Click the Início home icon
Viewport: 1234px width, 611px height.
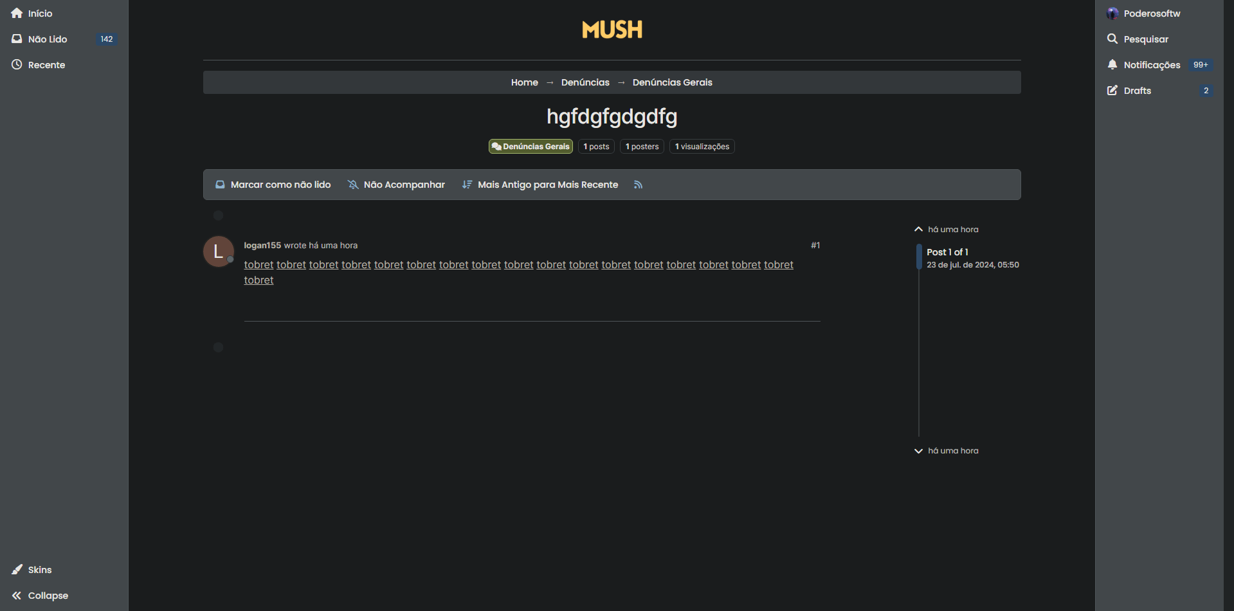coord(17,13)
